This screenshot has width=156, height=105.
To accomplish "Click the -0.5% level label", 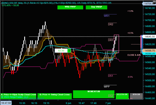I will 130,77.
